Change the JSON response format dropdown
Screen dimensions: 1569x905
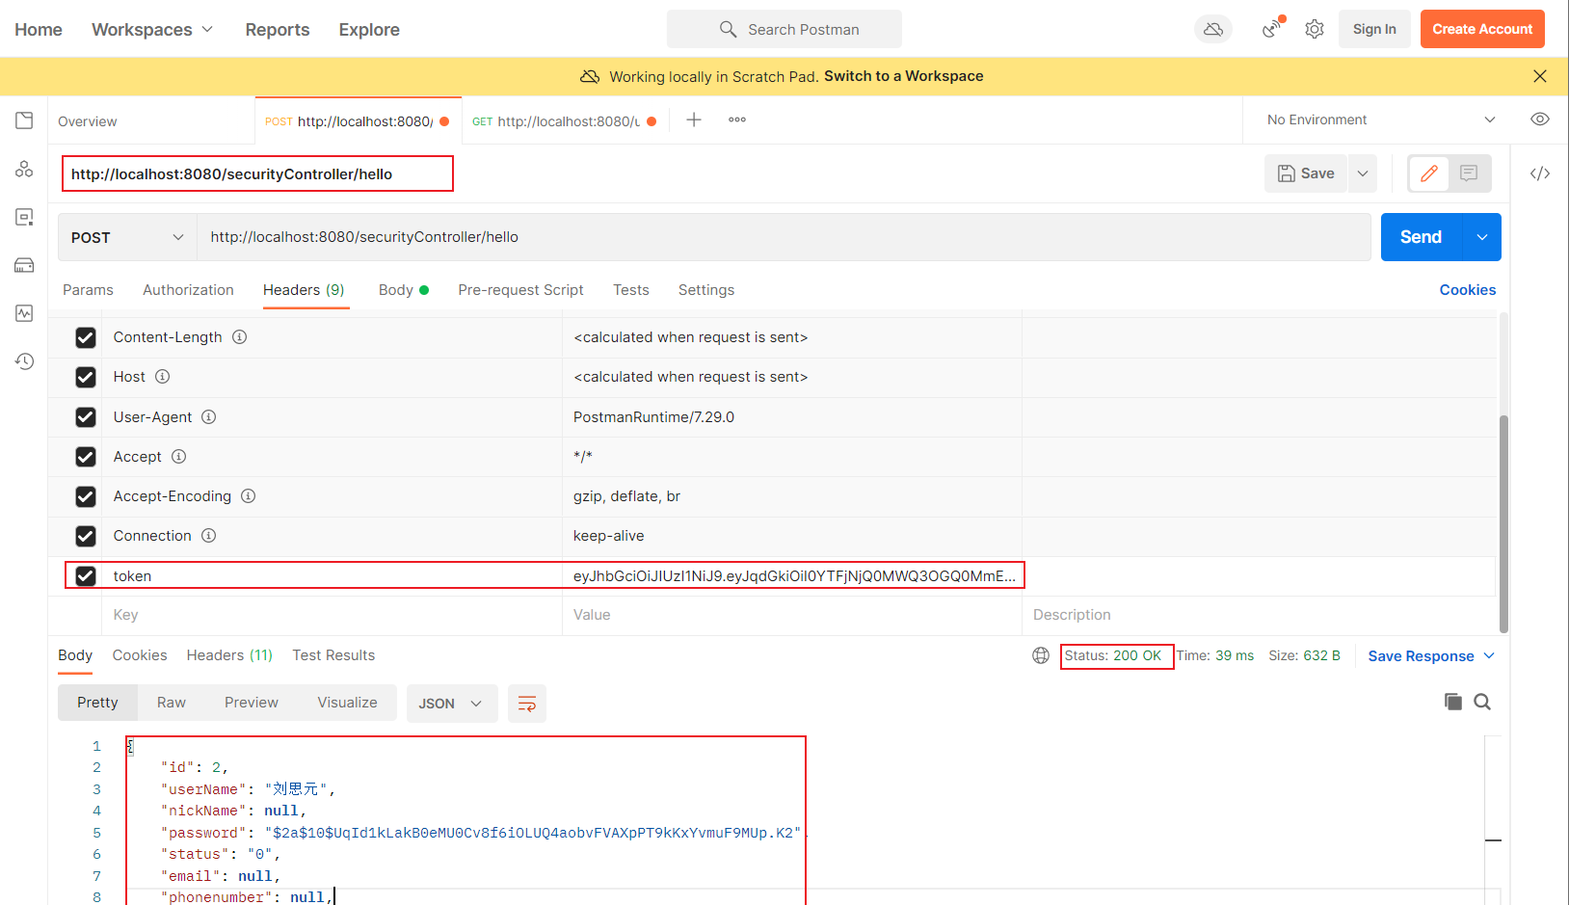tap(451, 704)
